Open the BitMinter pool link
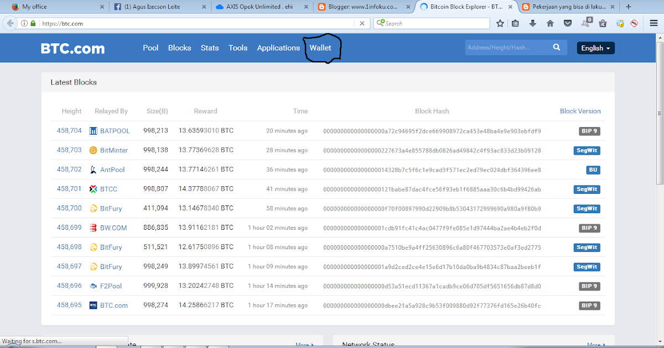The height and width of the screenshot is (348, 664). [114, 150]
